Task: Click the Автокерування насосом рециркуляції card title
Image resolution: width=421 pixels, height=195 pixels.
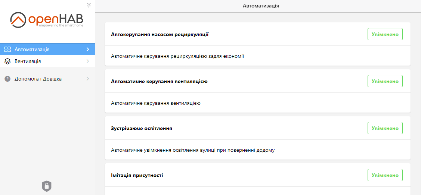Action: (x=160, y=34)
